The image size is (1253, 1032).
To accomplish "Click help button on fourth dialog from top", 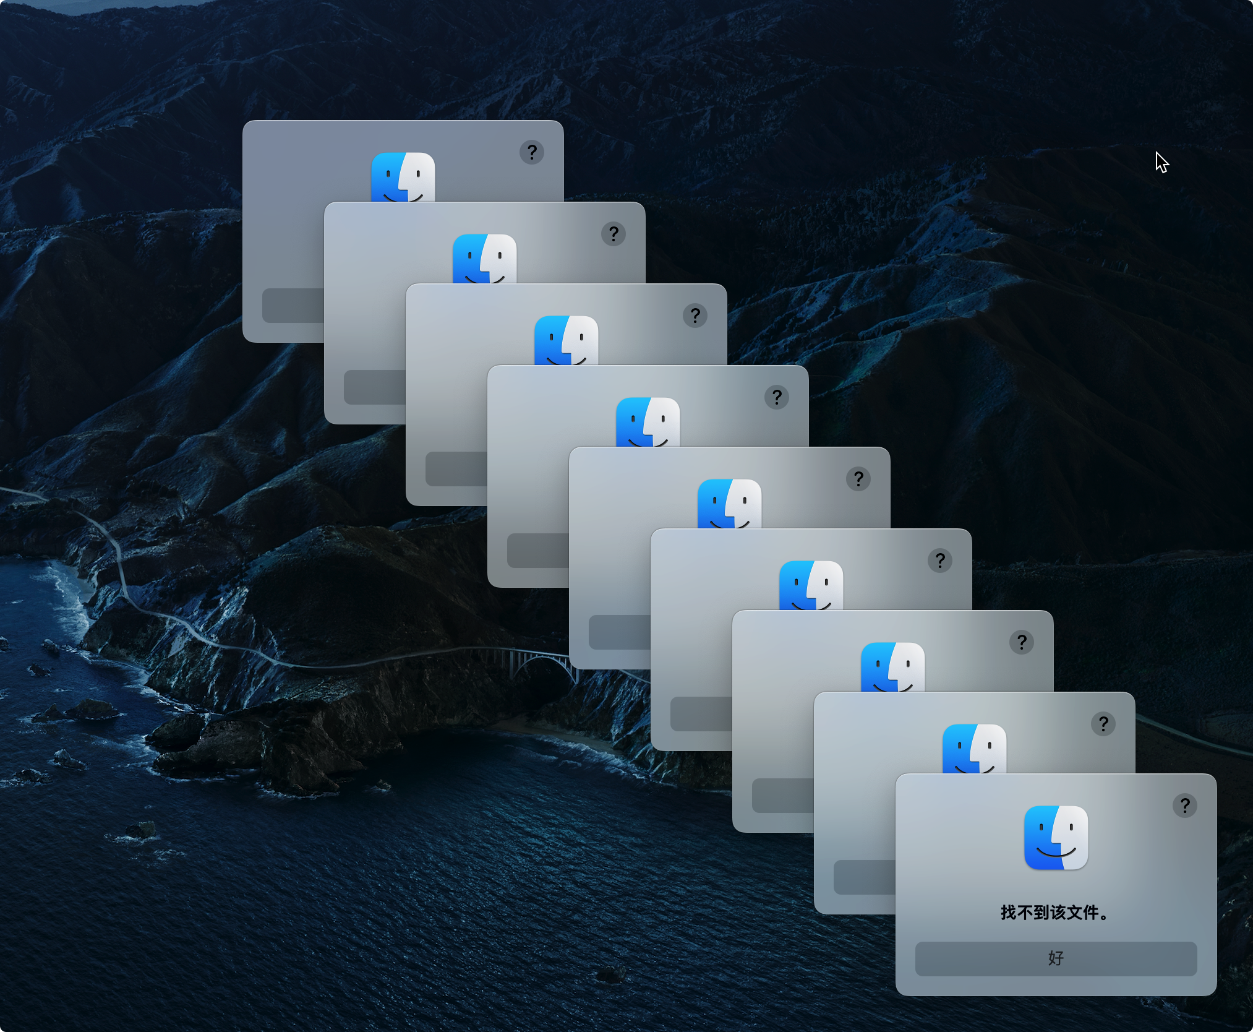I will (x=776, y=397).
